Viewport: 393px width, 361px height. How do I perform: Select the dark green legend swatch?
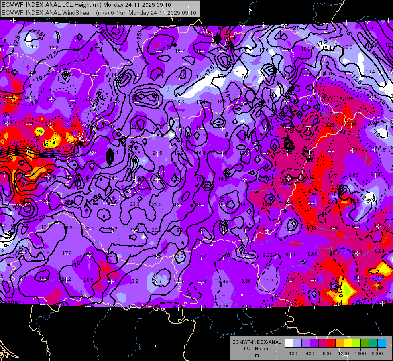[365, 343]
